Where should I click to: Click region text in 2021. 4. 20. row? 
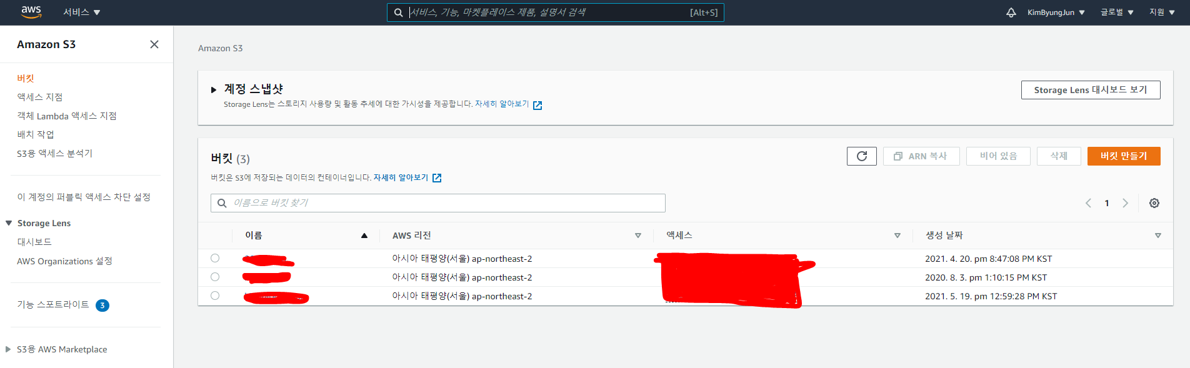pyautogui.click(x=462, y=259)
